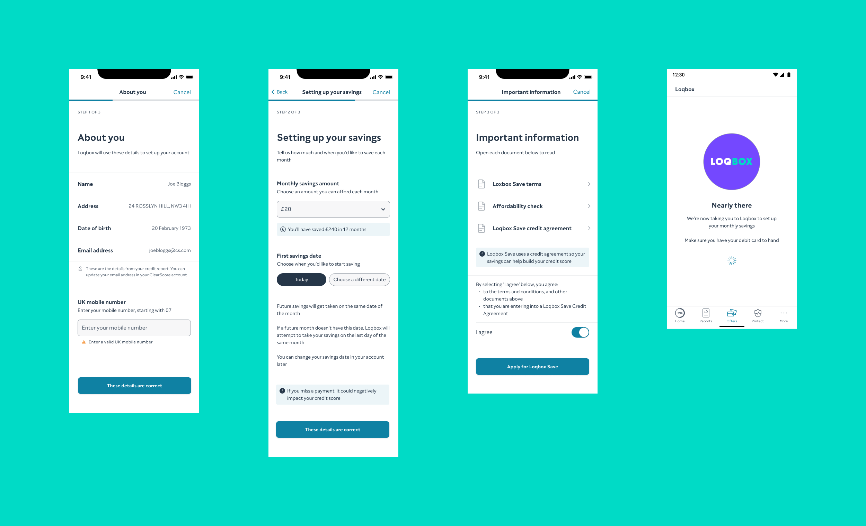
Task: Click the Loqbox Save credit agreement icon
Action: tap(481, 228)
